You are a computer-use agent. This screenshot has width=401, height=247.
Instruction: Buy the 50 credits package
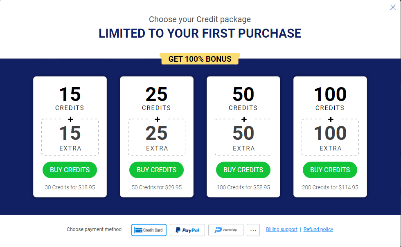(243, 170)
